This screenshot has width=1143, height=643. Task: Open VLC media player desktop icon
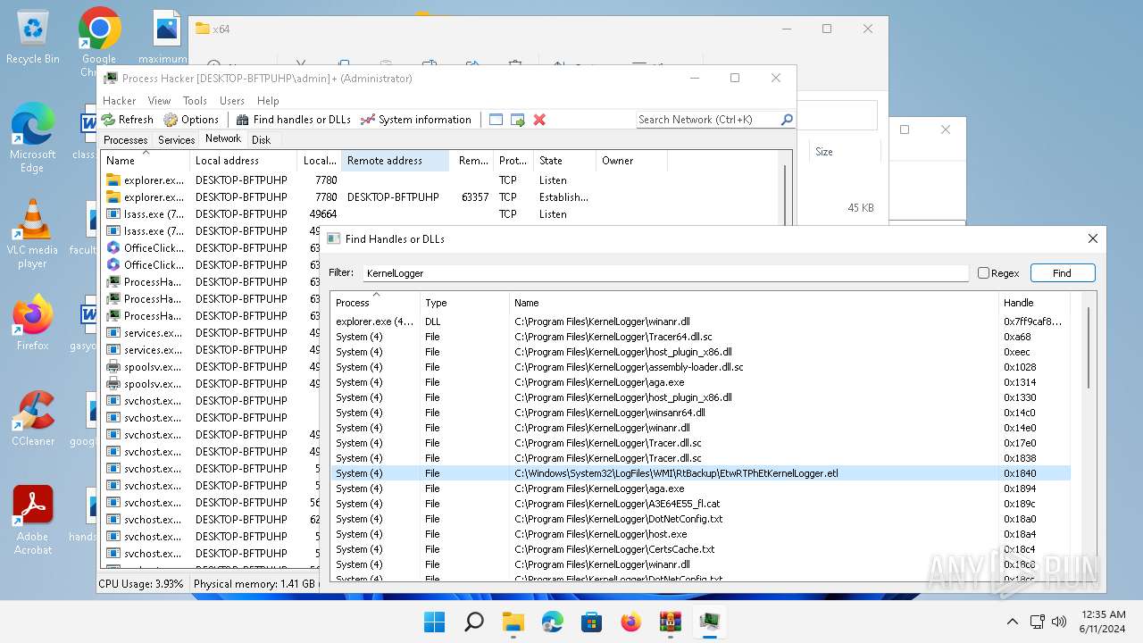point(32,232)
